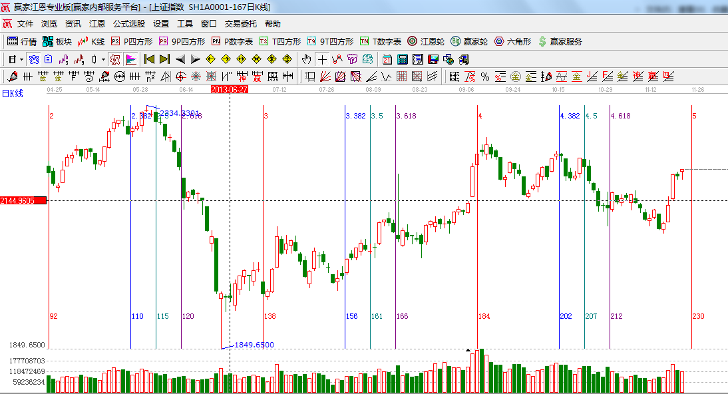Viewport: 728px width, 394px height.
Task: Click the calculator icon in the toolbar
Action: click(x=403, y=59)
